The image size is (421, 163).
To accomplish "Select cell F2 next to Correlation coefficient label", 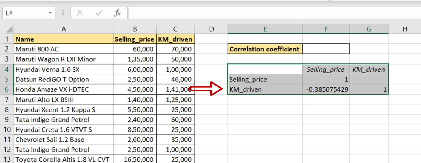I will 326,49.
